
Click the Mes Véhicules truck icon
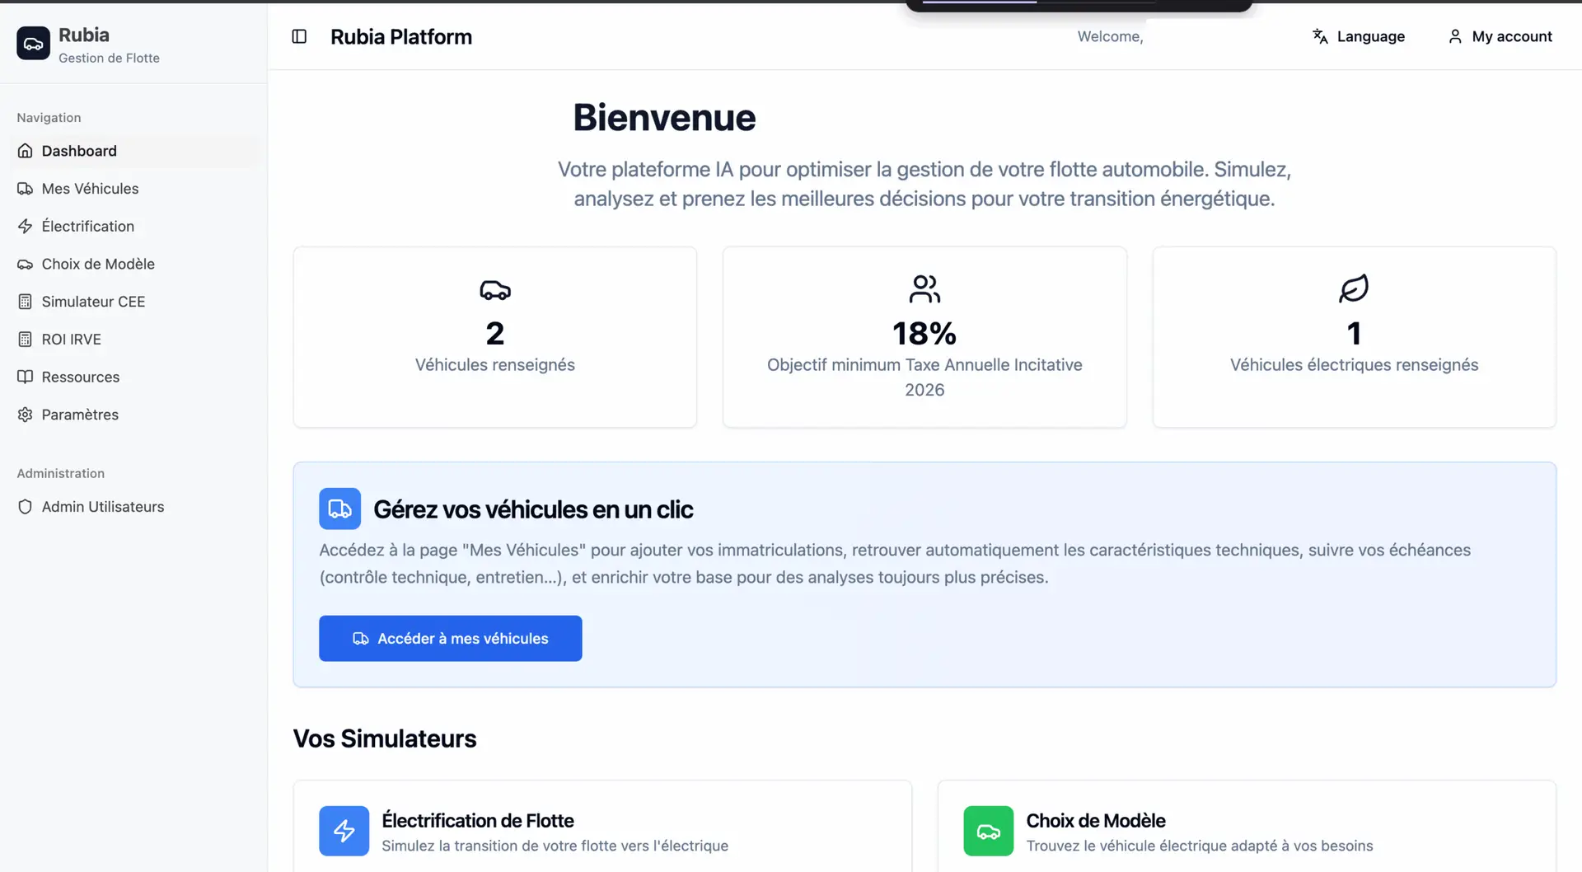point(26,189)
